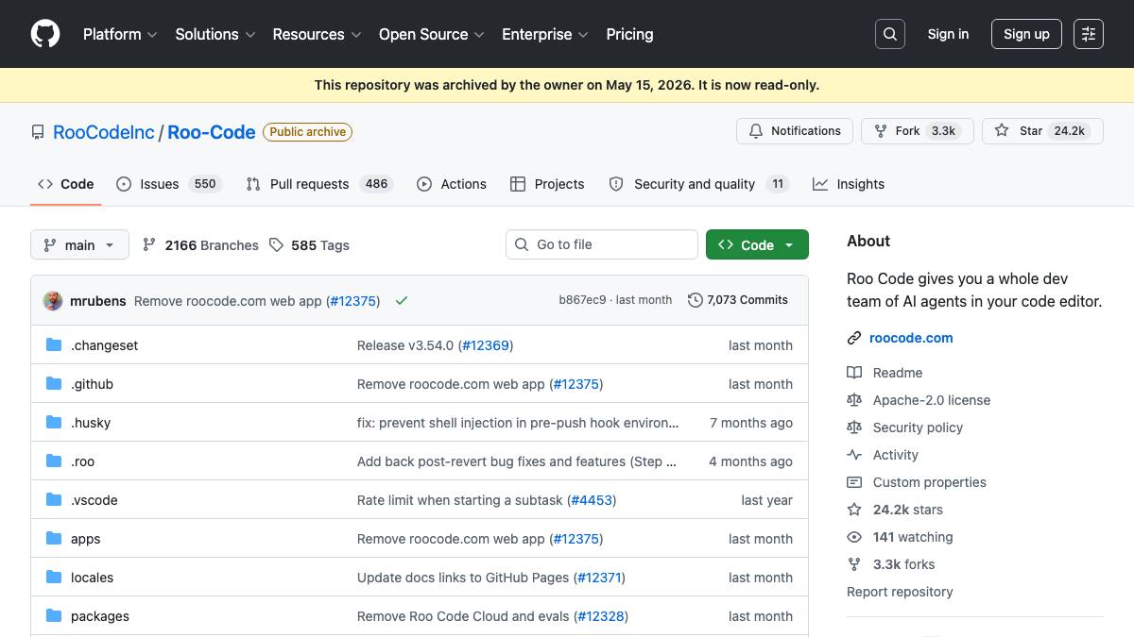The image size is (1134, 637).
Task: Open the GitHub home logo
Action: 45,34
